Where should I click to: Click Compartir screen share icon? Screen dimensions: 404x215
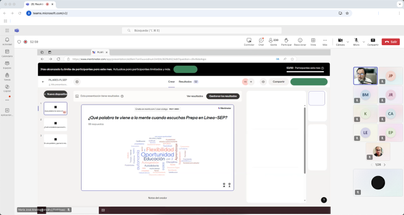coord(372,41)
